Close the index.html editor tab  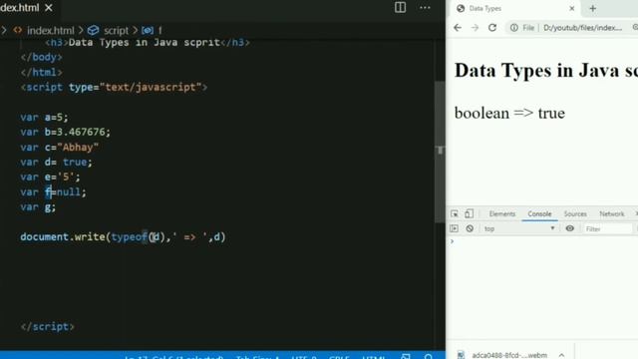(x=49, y=8)
